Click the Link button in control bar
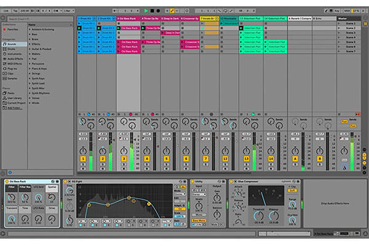The height and width of the screenshot is (246, 369). (x=6, y=11)
